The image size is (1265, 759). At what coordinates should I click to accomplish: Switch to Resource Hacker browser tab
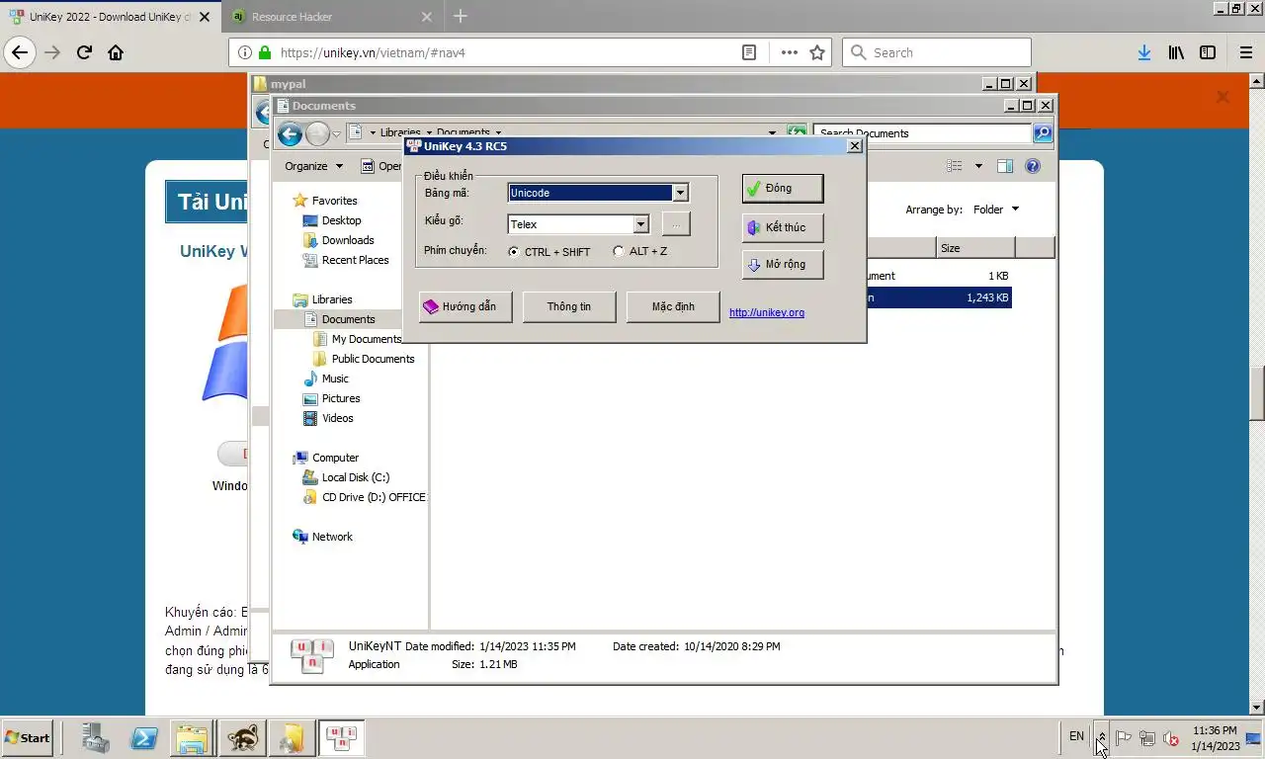tap(331, 17)
